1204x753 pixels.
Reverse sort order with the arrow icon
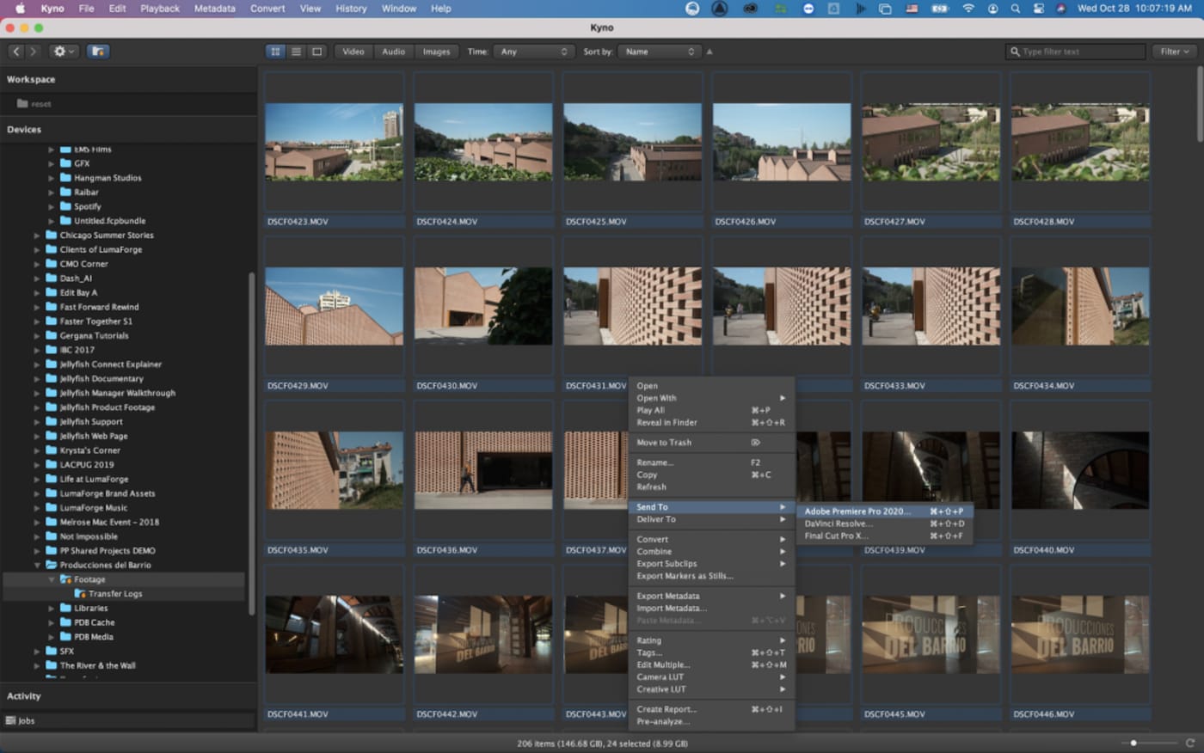709,52
